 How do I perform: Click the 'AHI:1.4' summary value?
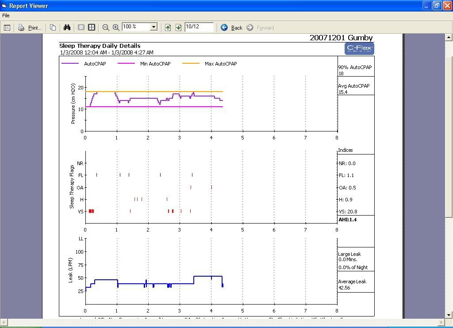click(348, 220)
